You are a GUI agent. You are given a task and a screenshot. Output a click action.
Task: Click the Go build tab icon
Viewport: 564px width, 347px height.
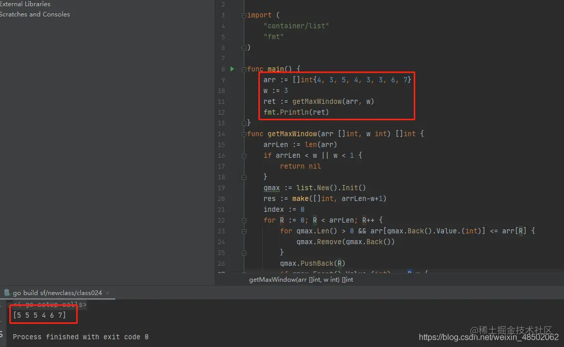coord(7,293)
